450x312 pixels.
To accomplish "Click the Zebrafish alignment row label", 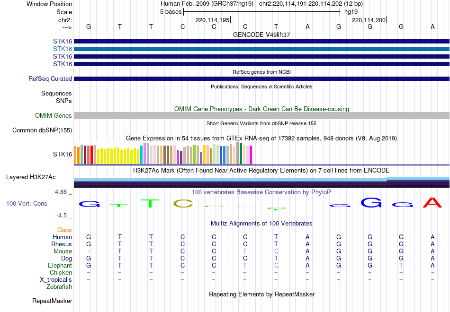I will coord(59,287).
